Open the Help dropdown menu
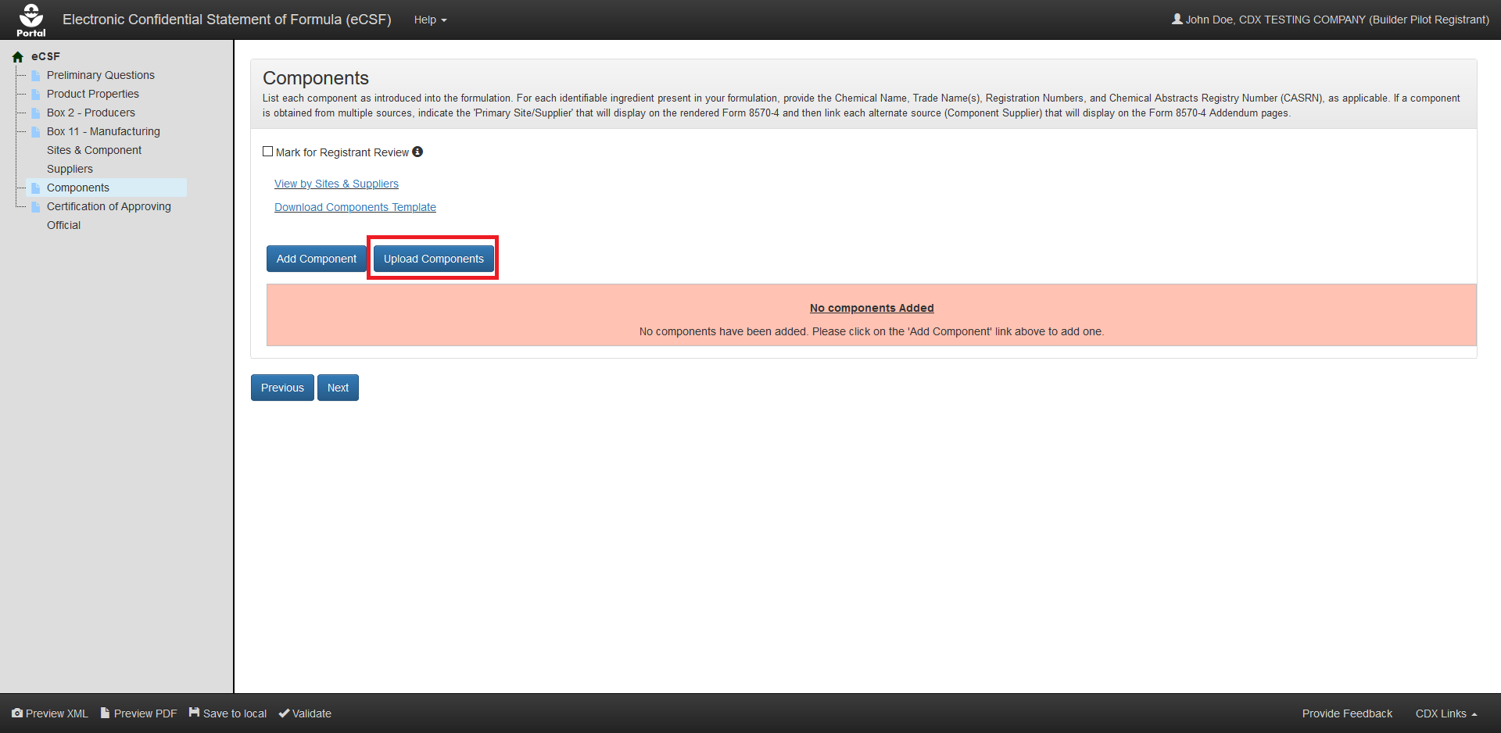The height and width of the screenshot is (733, 1501). [x=430, y=20]
